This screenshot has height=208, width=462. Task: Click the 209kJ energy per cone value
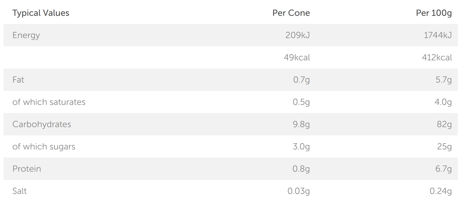pyautogui.click(x=297, y=35)
